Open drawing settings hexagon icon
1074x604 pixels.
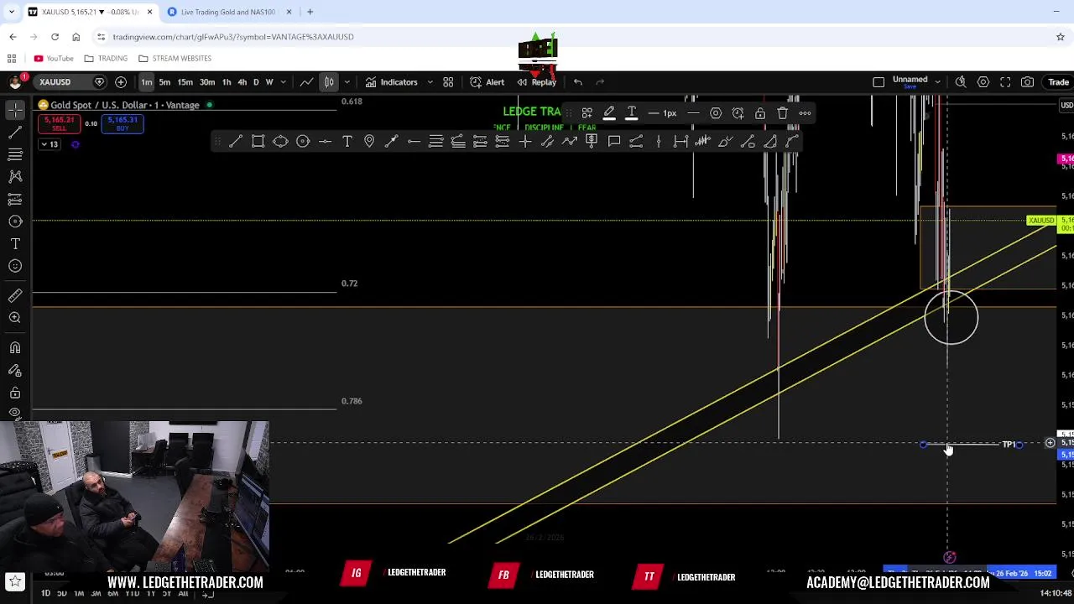(716, 113)
